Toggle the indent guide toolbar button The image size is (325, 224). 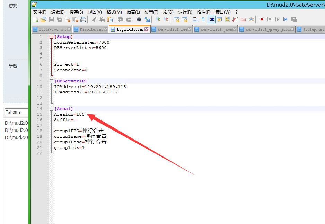coord(211,19)
